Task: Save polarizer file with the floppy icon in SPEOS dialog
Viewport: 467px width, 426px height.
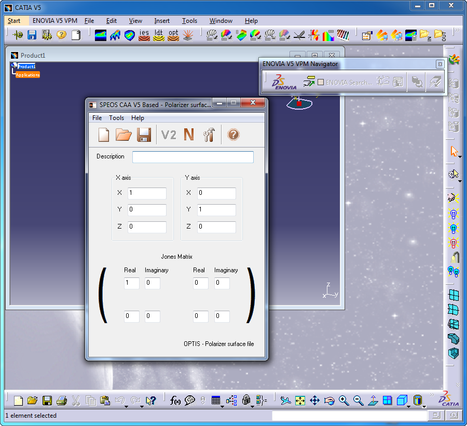Action: click(x=144, y=135)
